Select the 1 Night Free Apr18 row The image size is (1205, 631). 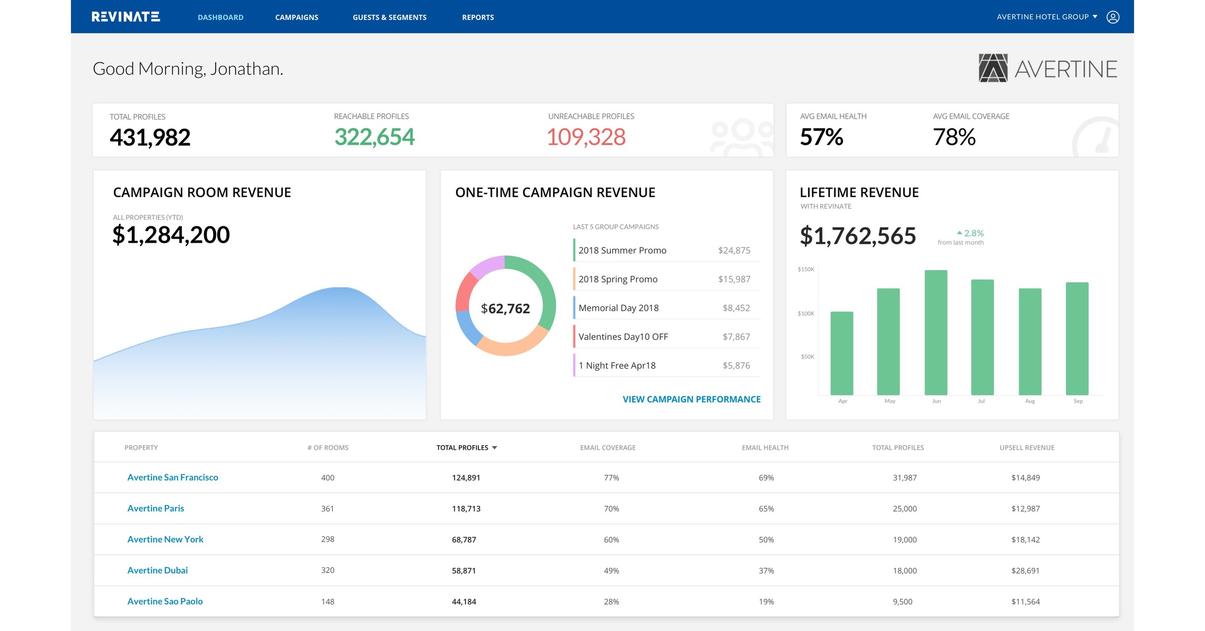[x=667, y=365]
